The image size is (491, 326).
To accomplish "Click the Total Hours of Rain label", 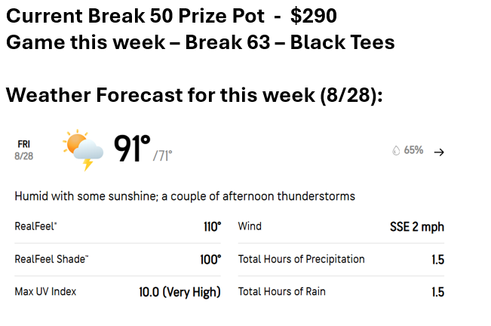I will (282, 291).
